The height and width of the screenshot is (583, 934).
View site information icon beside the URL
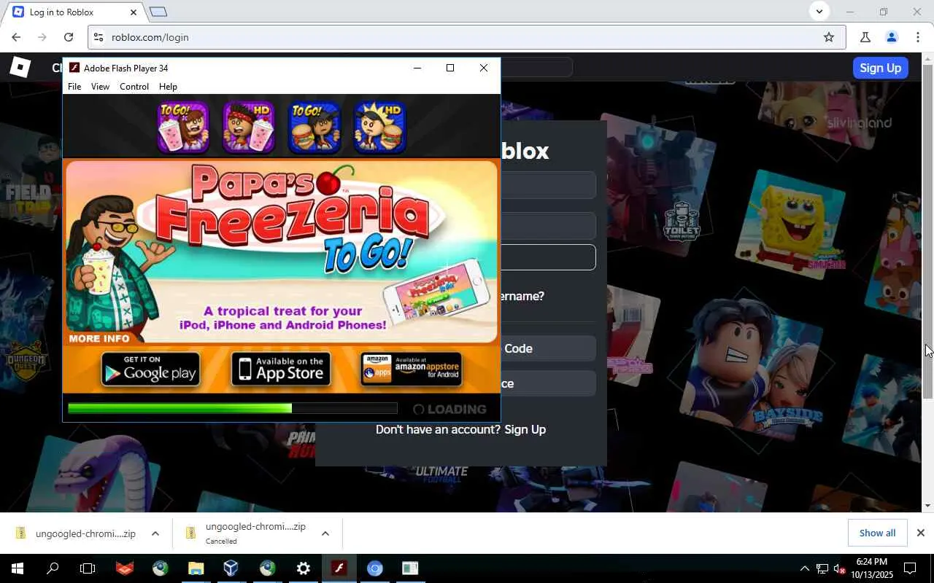pyautogui.click(x=99, y=37)
